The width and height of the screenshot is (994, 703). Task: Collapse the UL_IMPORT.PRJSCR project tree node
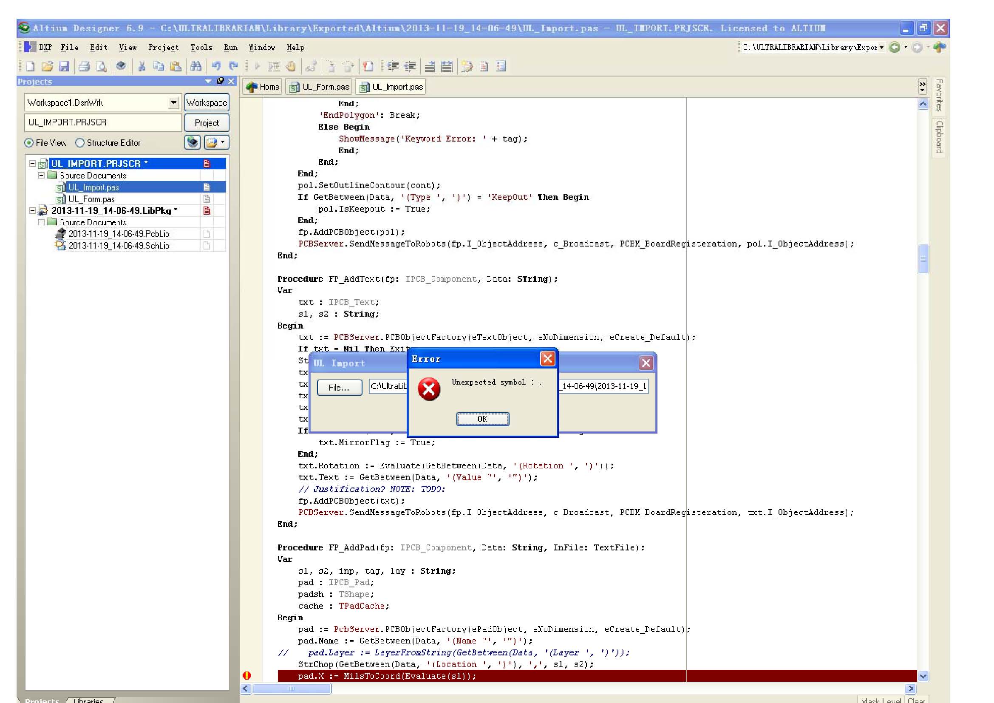coord(32,164)
